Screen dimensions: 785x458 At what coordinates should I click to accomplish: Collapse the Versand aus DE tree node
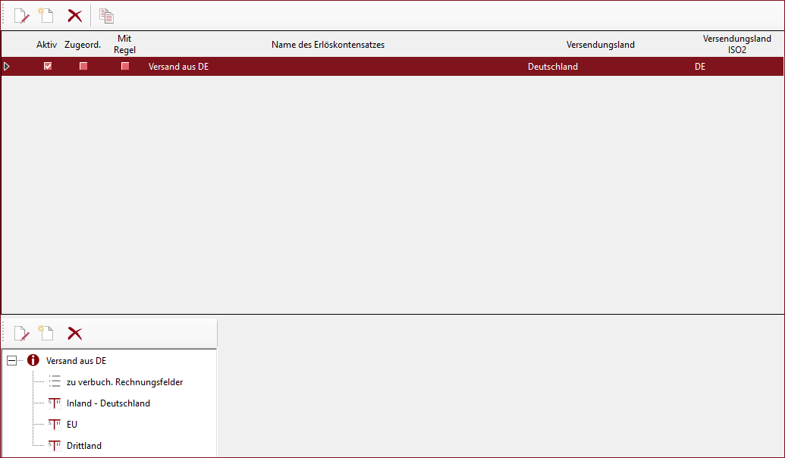[x=11, y=361]
